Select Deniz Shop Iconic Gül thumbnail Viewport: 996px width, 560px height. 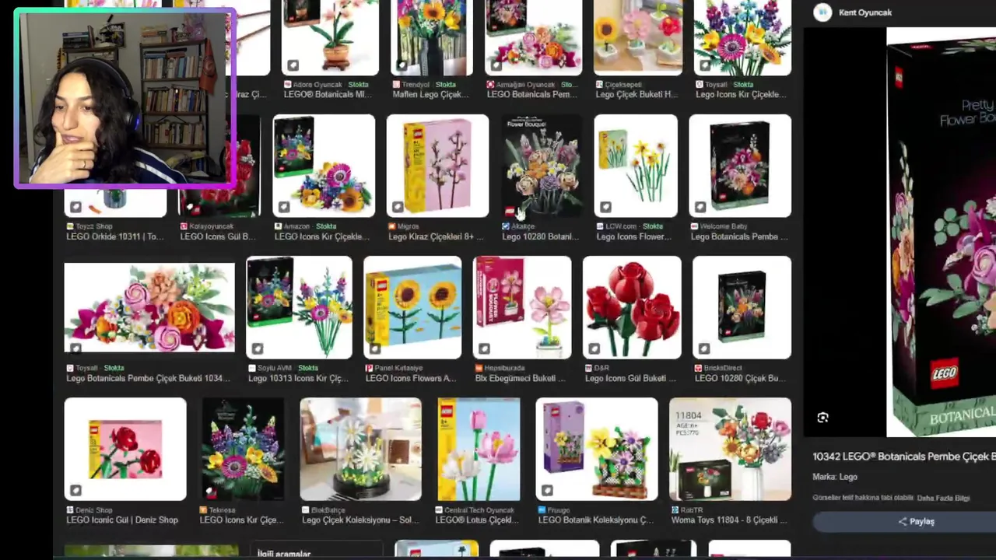(x=125, y=449)
